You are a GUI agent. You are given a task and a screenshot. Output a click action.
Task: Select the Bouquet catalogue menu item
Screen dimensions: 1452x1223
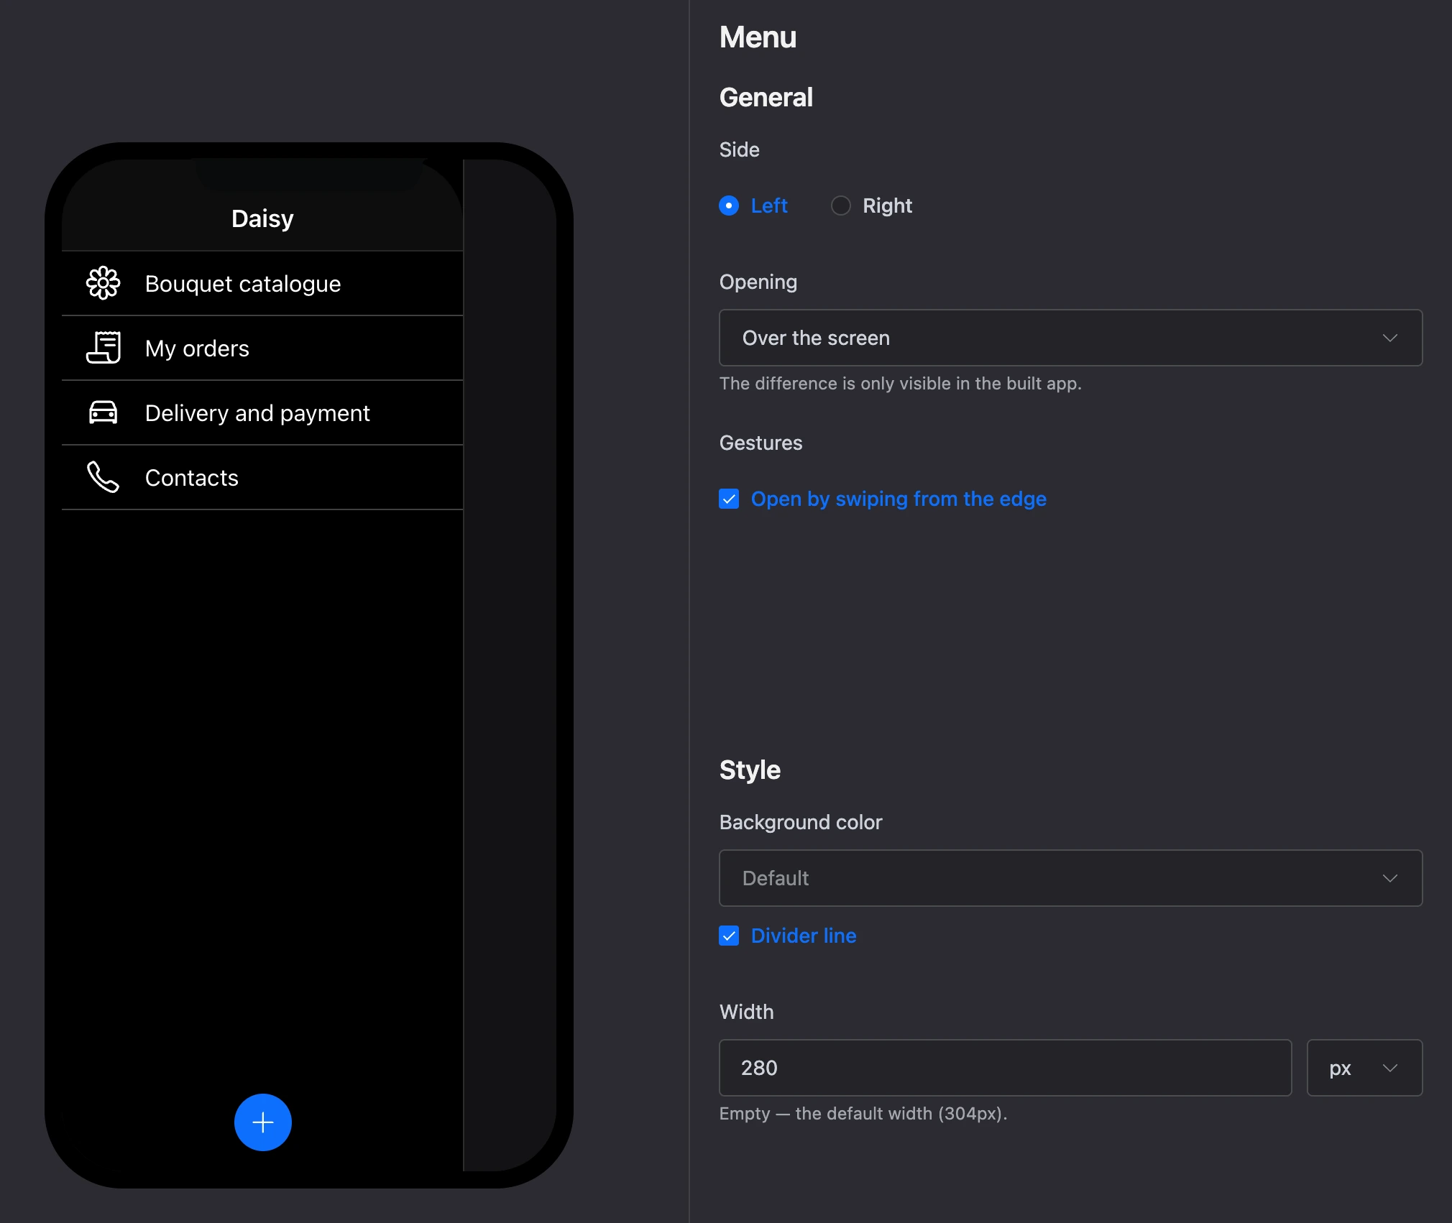tap(262, 284)
